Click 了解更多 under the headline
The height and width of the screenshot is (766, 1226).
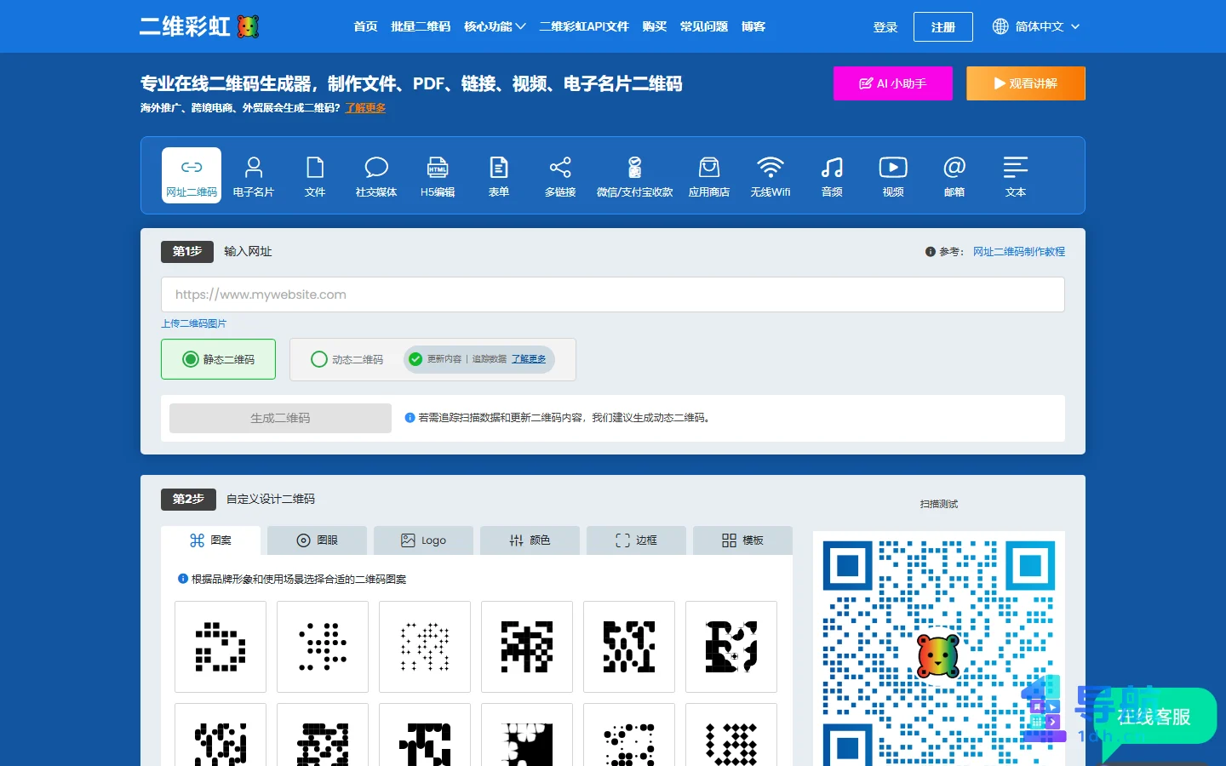365,108
